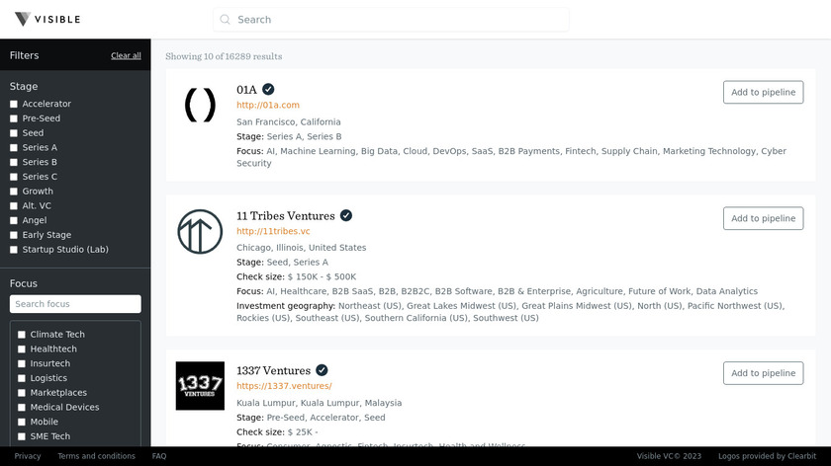Add 11 Tribes Ventures to pipeline

click(763, 218)
